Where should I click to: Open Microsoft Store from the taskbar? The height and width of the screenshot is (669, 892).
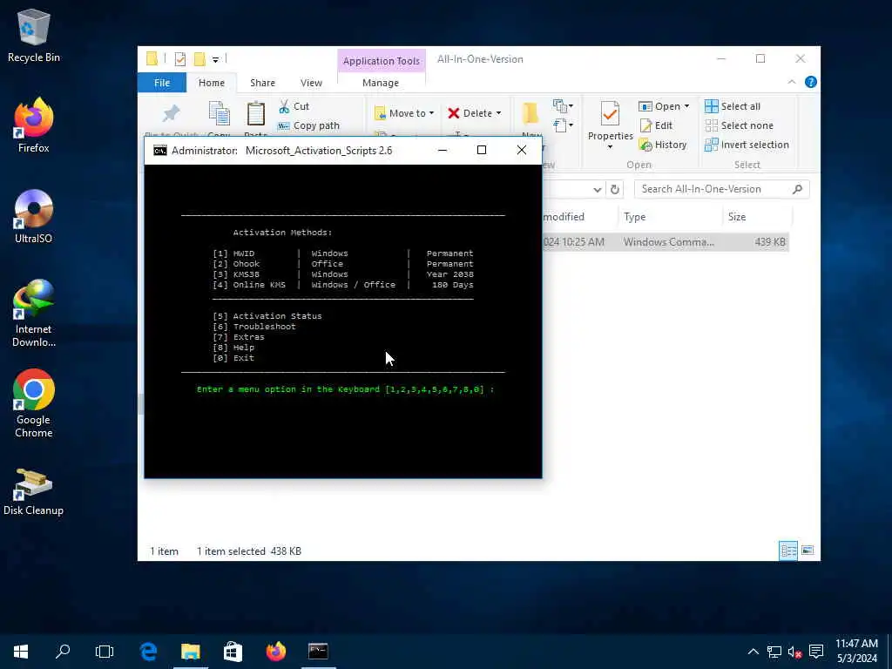coord(233,652)
